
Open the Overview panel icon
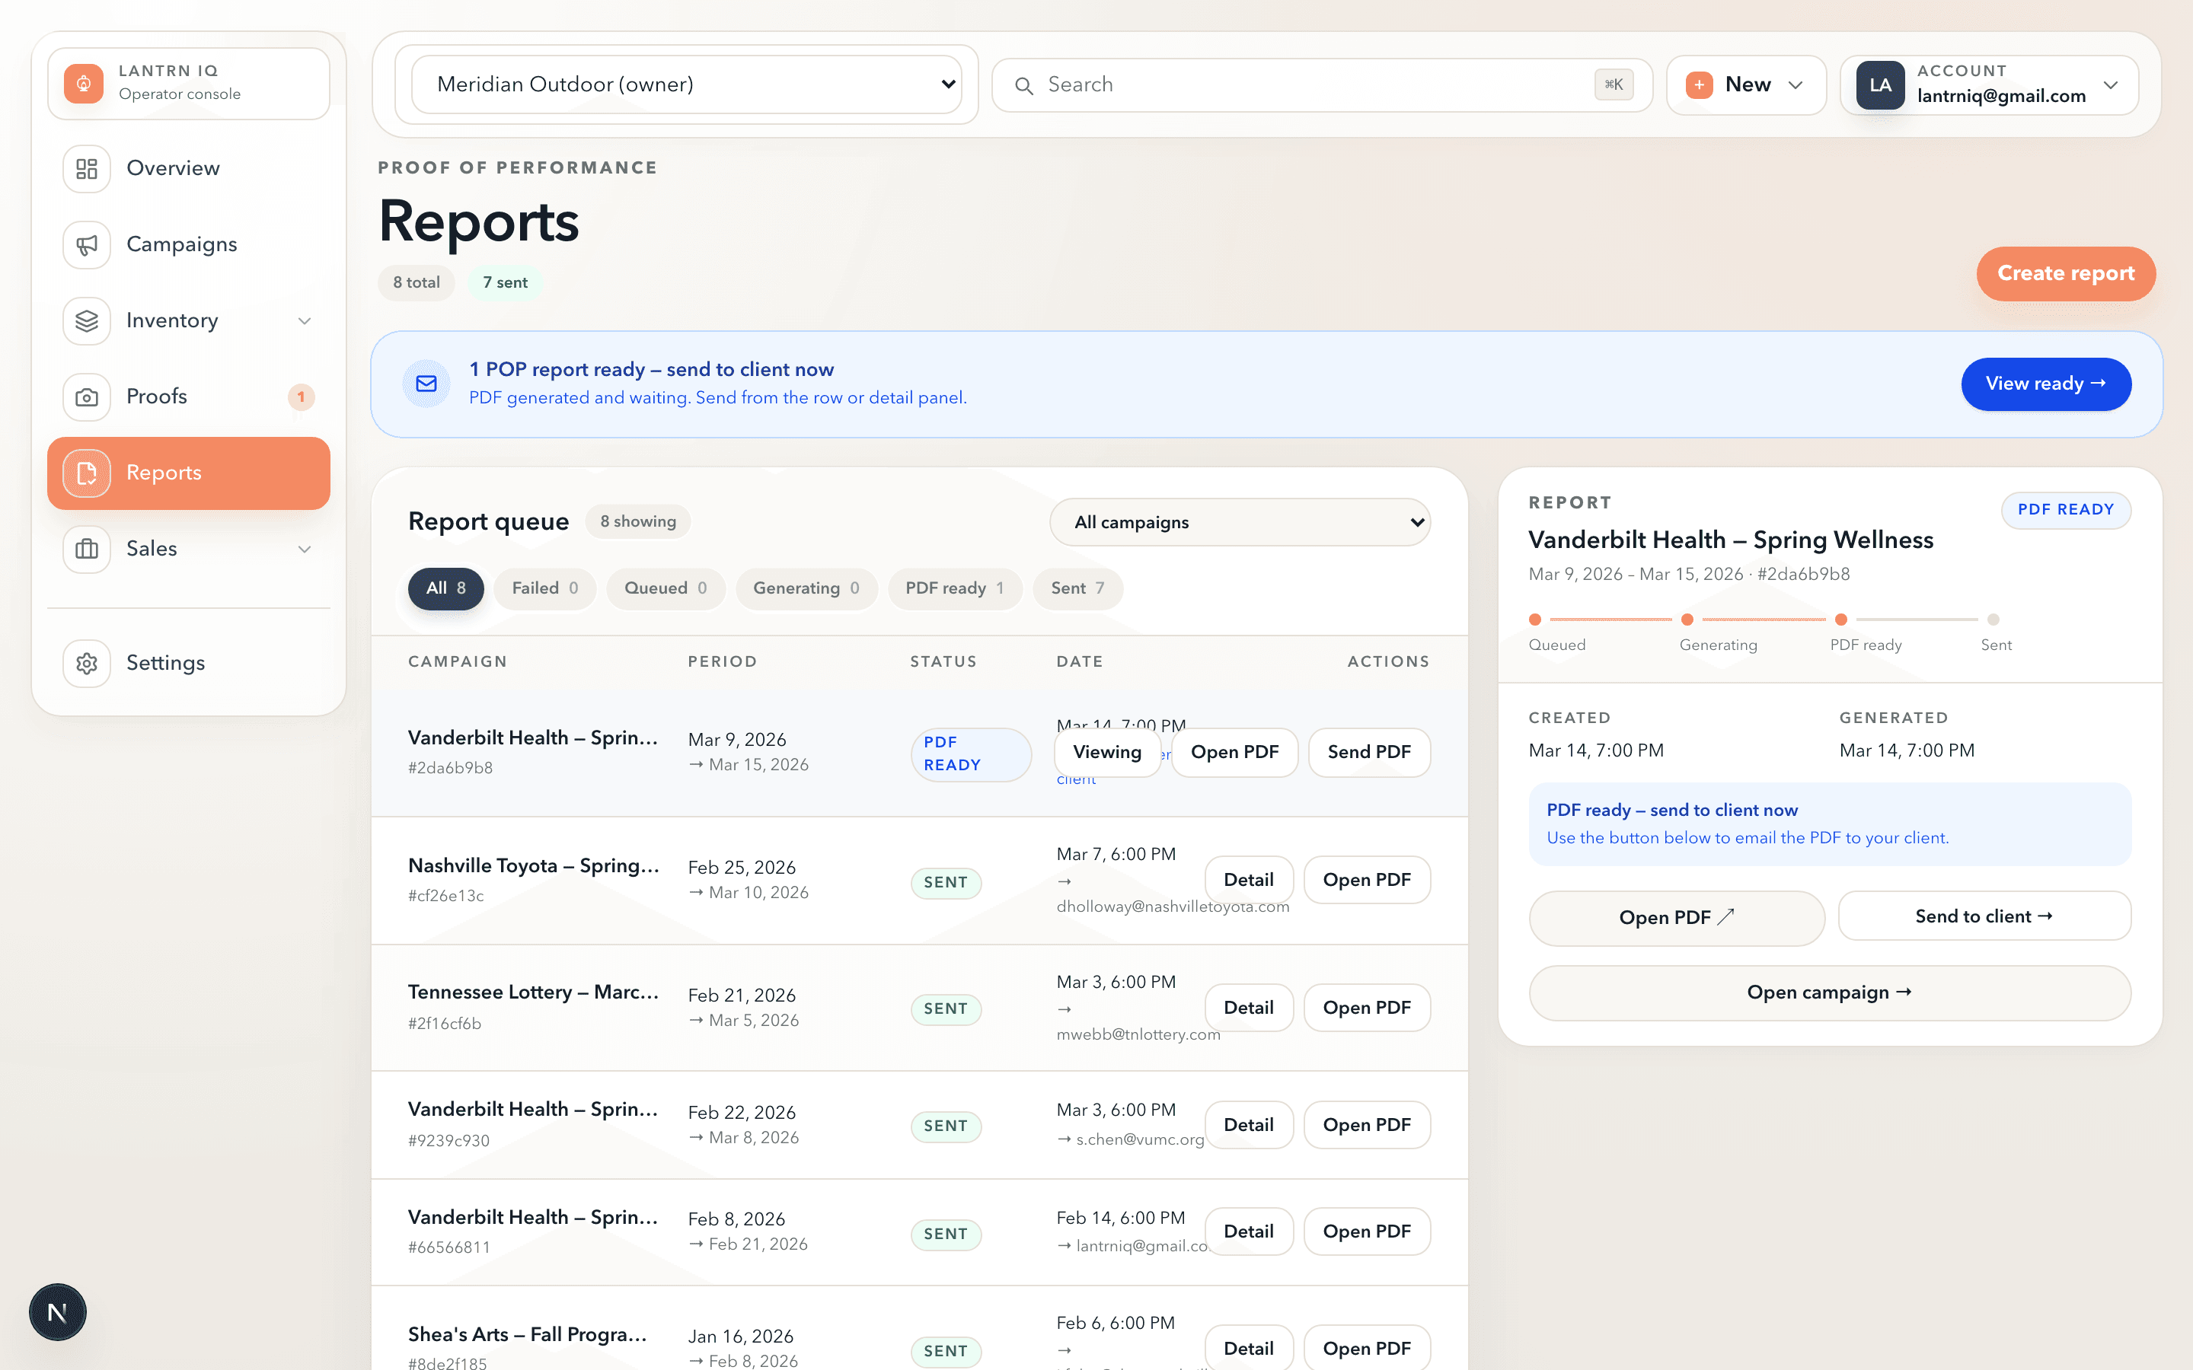(86, 168)
